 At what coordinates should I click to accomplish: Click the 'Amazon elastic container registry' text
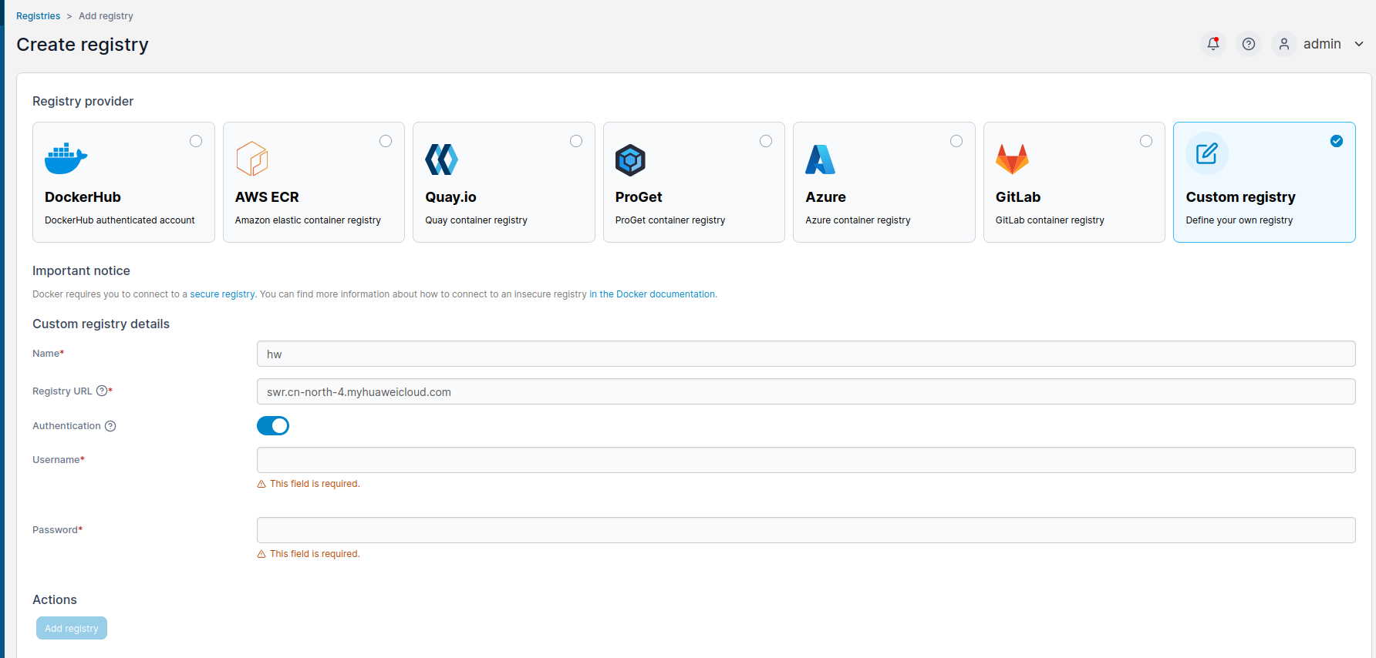click(x=308, y=220)
